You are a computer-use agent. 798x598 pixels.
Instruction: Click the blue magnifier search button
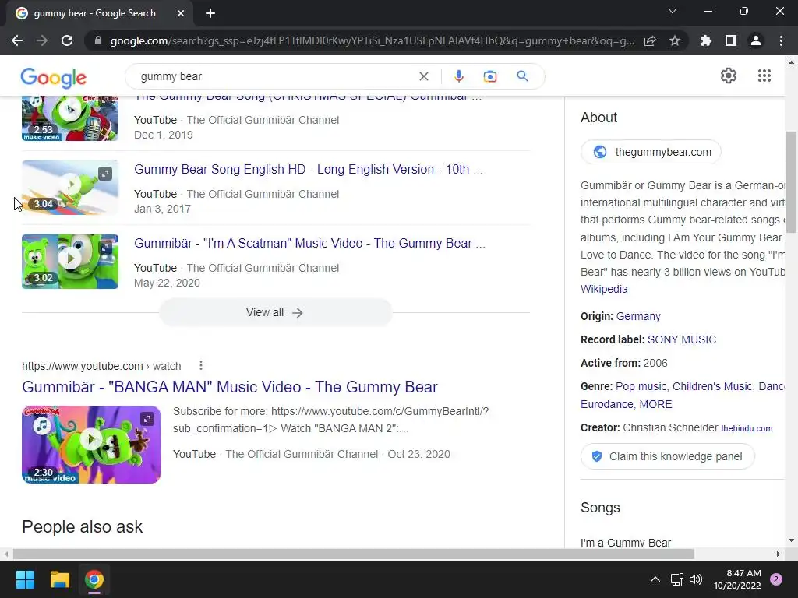point(522,76)
